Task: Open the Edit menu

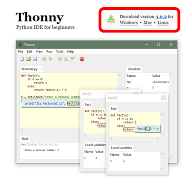Action: [x=29, y=51]
